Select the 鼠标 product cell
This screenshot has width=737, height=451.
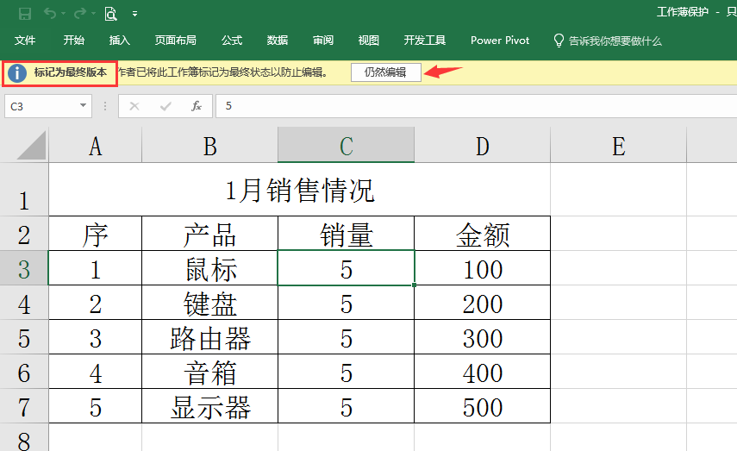click(209, 268)
